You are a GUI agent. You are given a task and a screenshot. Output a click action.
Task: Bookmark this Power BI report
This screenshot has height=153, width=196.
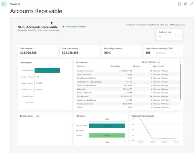(180, 4)
